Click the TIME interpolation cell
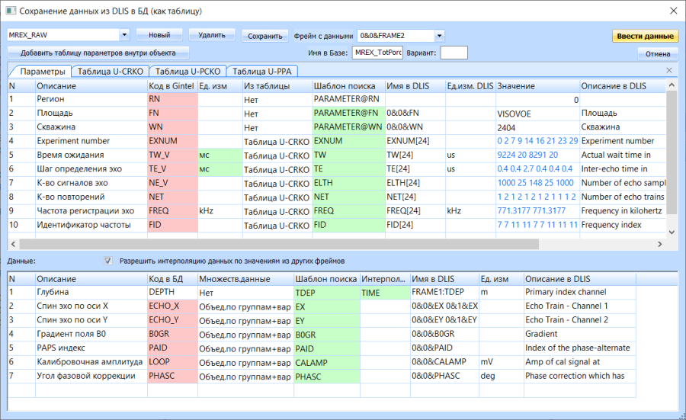 385,293
